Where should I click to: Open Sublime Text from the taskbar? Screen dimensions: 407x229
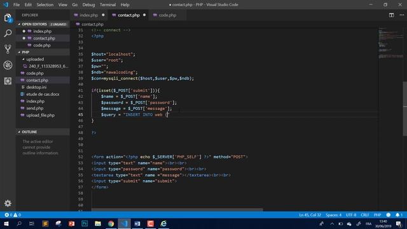click(x=45, y=223)
